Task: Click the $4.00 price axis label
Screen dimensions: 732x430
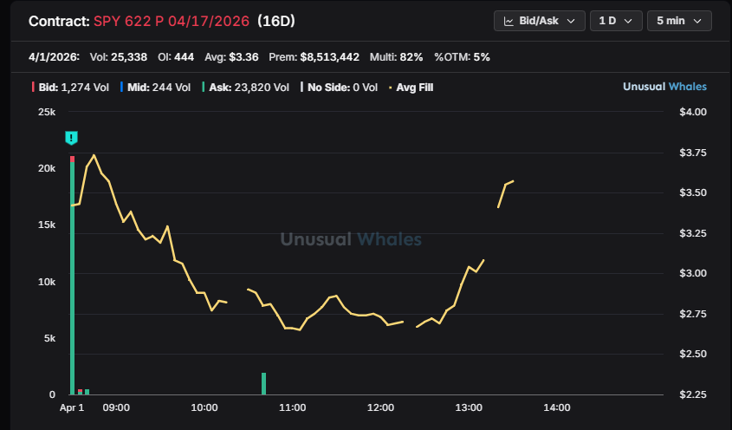Action: [693, 112]
